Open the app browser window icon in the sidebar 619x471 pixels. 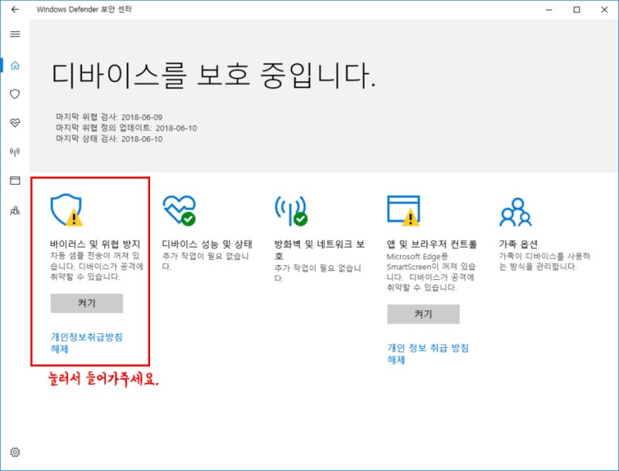[15, 181]
